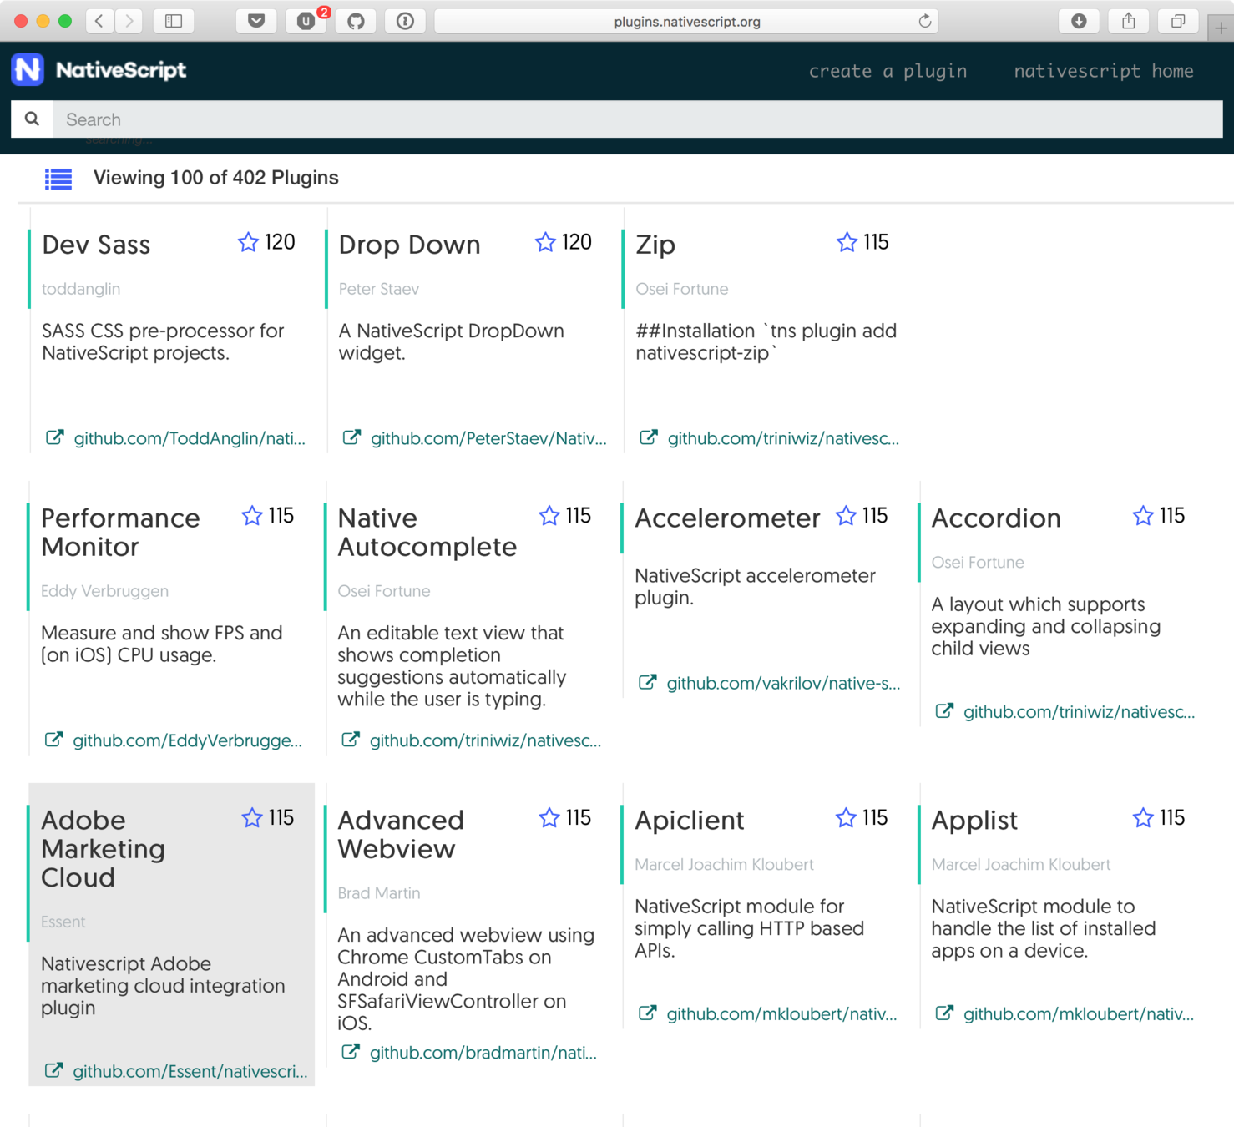Screen dimensions: 1234x1127
Task: Open github.com/ToddAnglin link for Dev Sass
Action: pyautogui.click(x=190, y=438)
